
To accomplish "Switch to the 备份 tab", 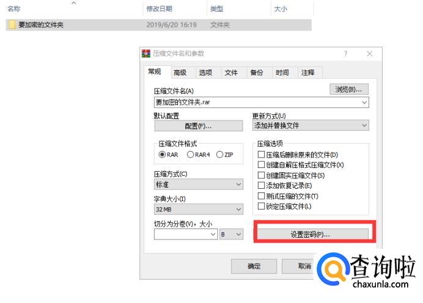I will (x=256, y=73).
